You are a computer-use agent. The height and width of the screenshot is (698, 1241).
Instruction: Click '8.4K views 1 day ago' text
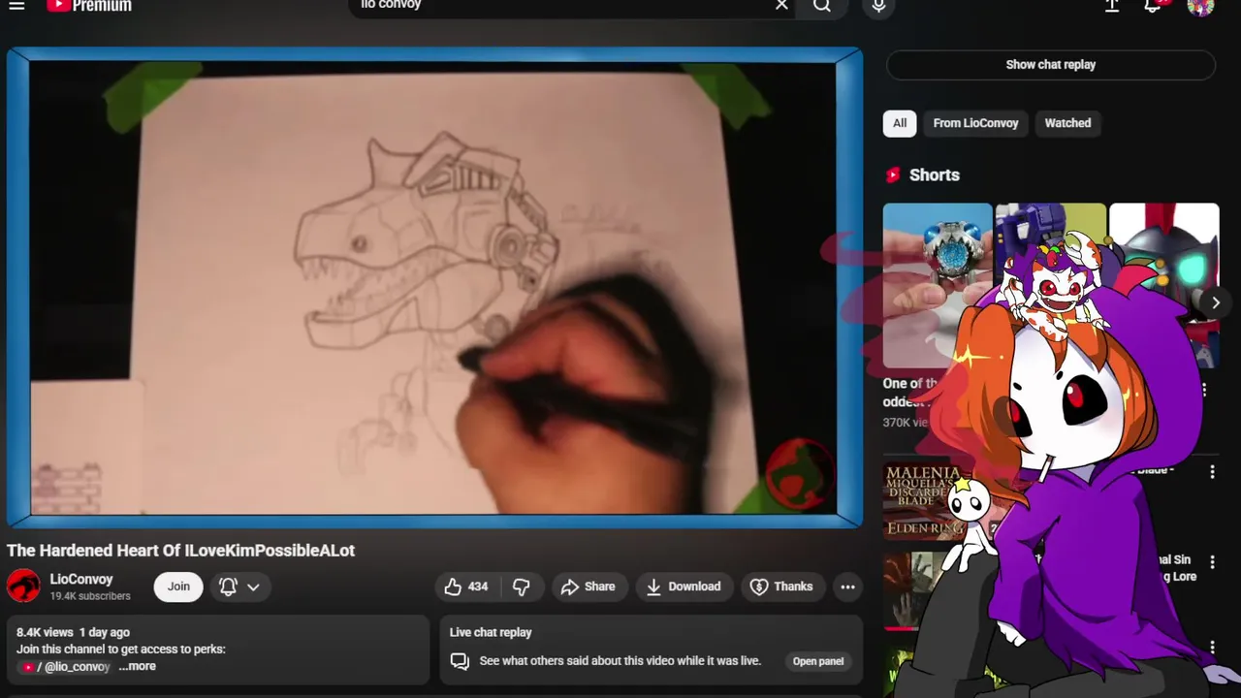(73, 632)
